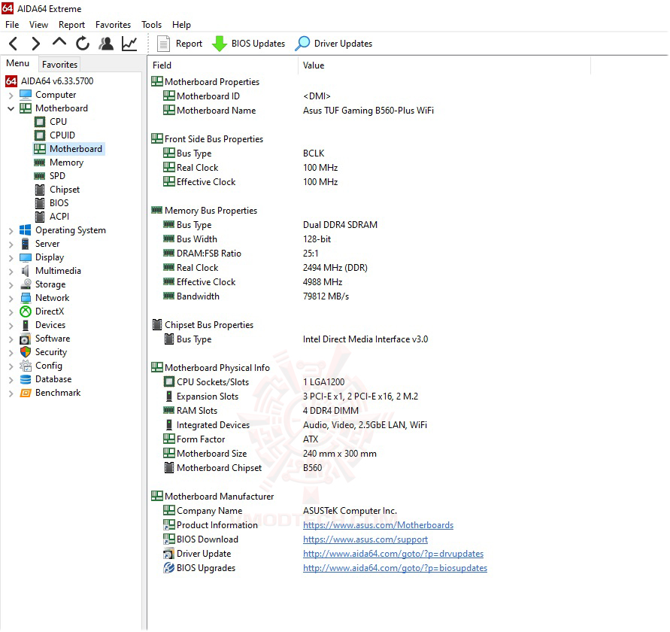
Task: Click the Driver Updates toolbar label
Action: 343,44
